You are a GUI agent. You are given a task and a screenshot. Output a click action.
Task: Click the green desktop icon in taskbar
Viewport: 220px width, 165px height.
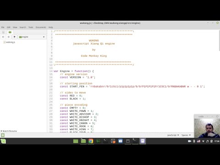pos(76,141)
